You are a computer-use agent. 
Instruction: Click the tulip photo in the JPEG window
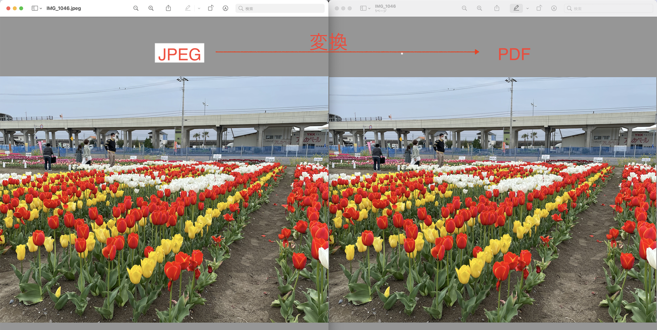click(x=164, y=200)
